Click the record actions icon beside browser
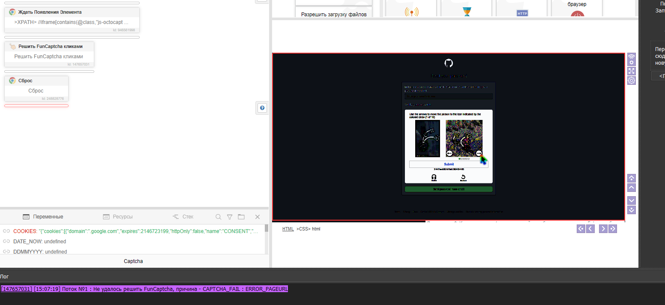665x305 pixels. (x=631, y=59)
